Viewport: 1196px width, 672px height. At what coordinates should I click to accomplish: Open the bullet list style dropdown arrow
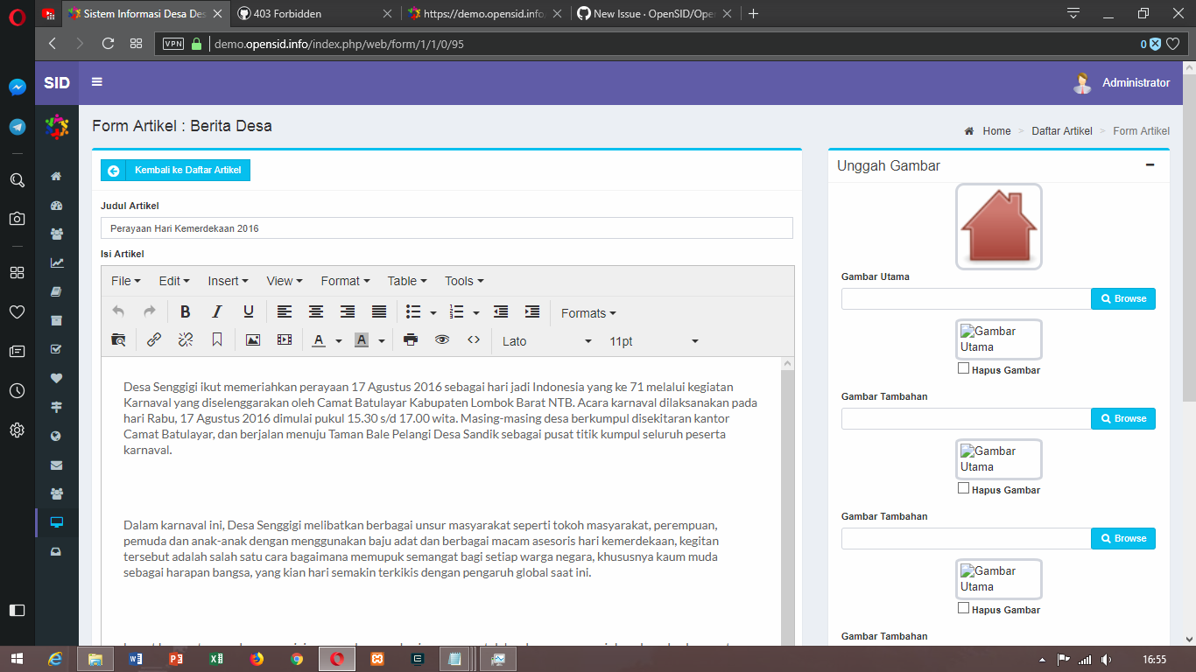(433, 312)
